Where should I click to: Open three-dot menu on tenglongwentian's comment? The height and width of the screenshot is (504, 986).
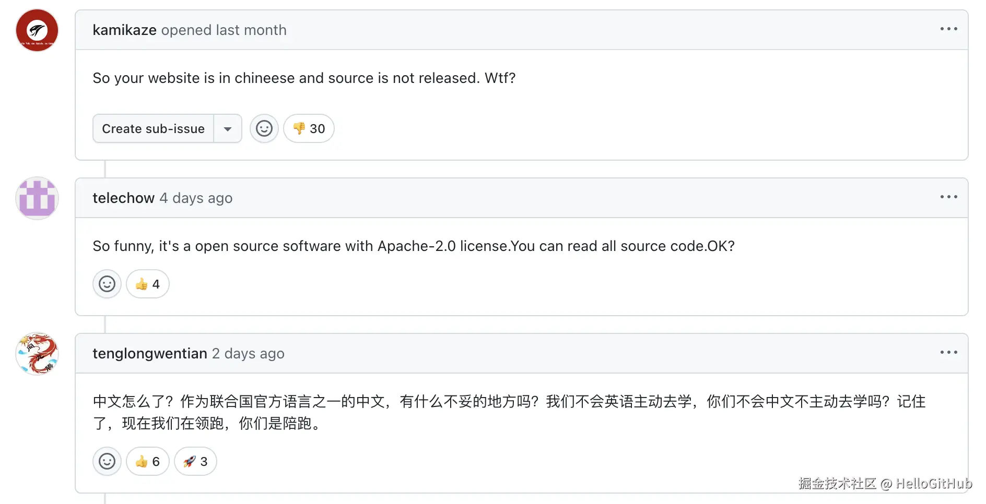point(948,353)
